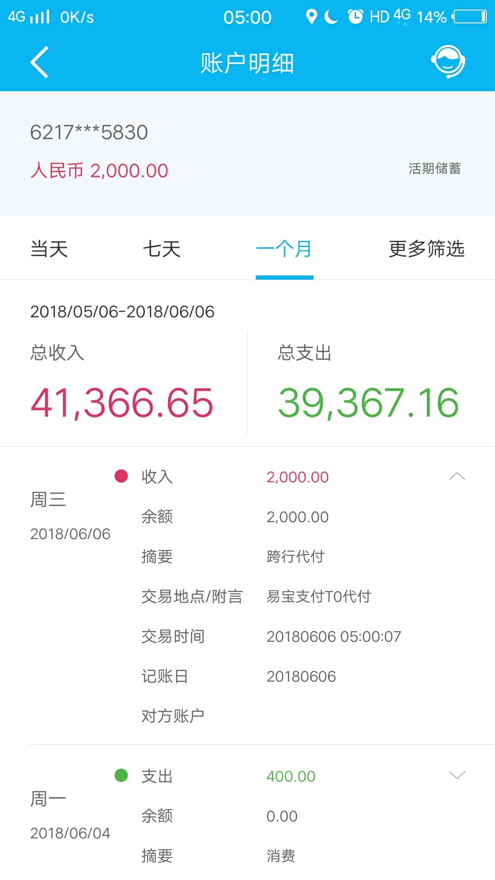Tap the status bar clock 05:00
The height and width of the screenshot is (880, 495).
tap(247, 17)
